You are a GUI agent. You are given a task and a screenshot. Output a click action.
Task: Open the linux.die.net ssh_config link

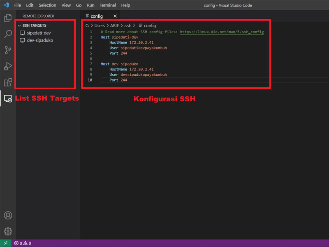[x=222, y=32]
